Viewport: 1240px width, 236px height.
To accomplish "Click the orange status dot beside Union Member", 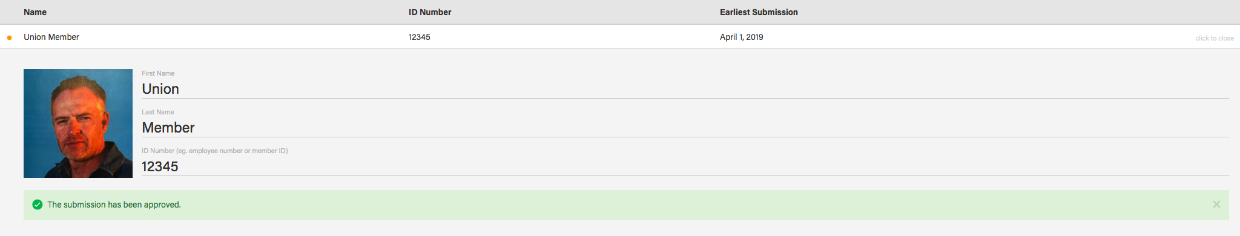I will tap(9, 38).
